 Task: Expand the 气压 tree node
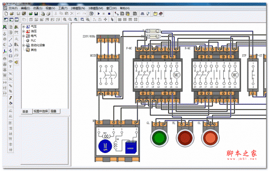coord(24,26)
